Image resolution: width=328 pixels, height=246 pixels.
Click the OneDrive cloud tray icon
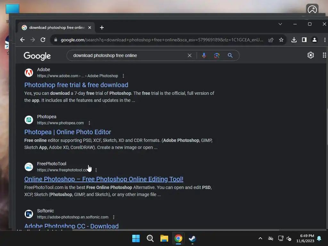tap(271, 238)
